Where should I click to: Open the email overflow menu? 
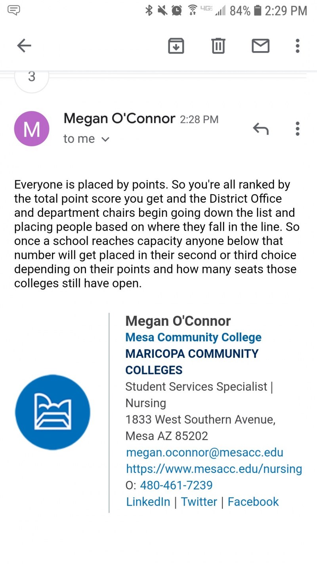(297, 46)
